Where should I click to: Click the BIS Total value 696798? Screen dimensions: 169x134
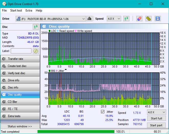79,124
